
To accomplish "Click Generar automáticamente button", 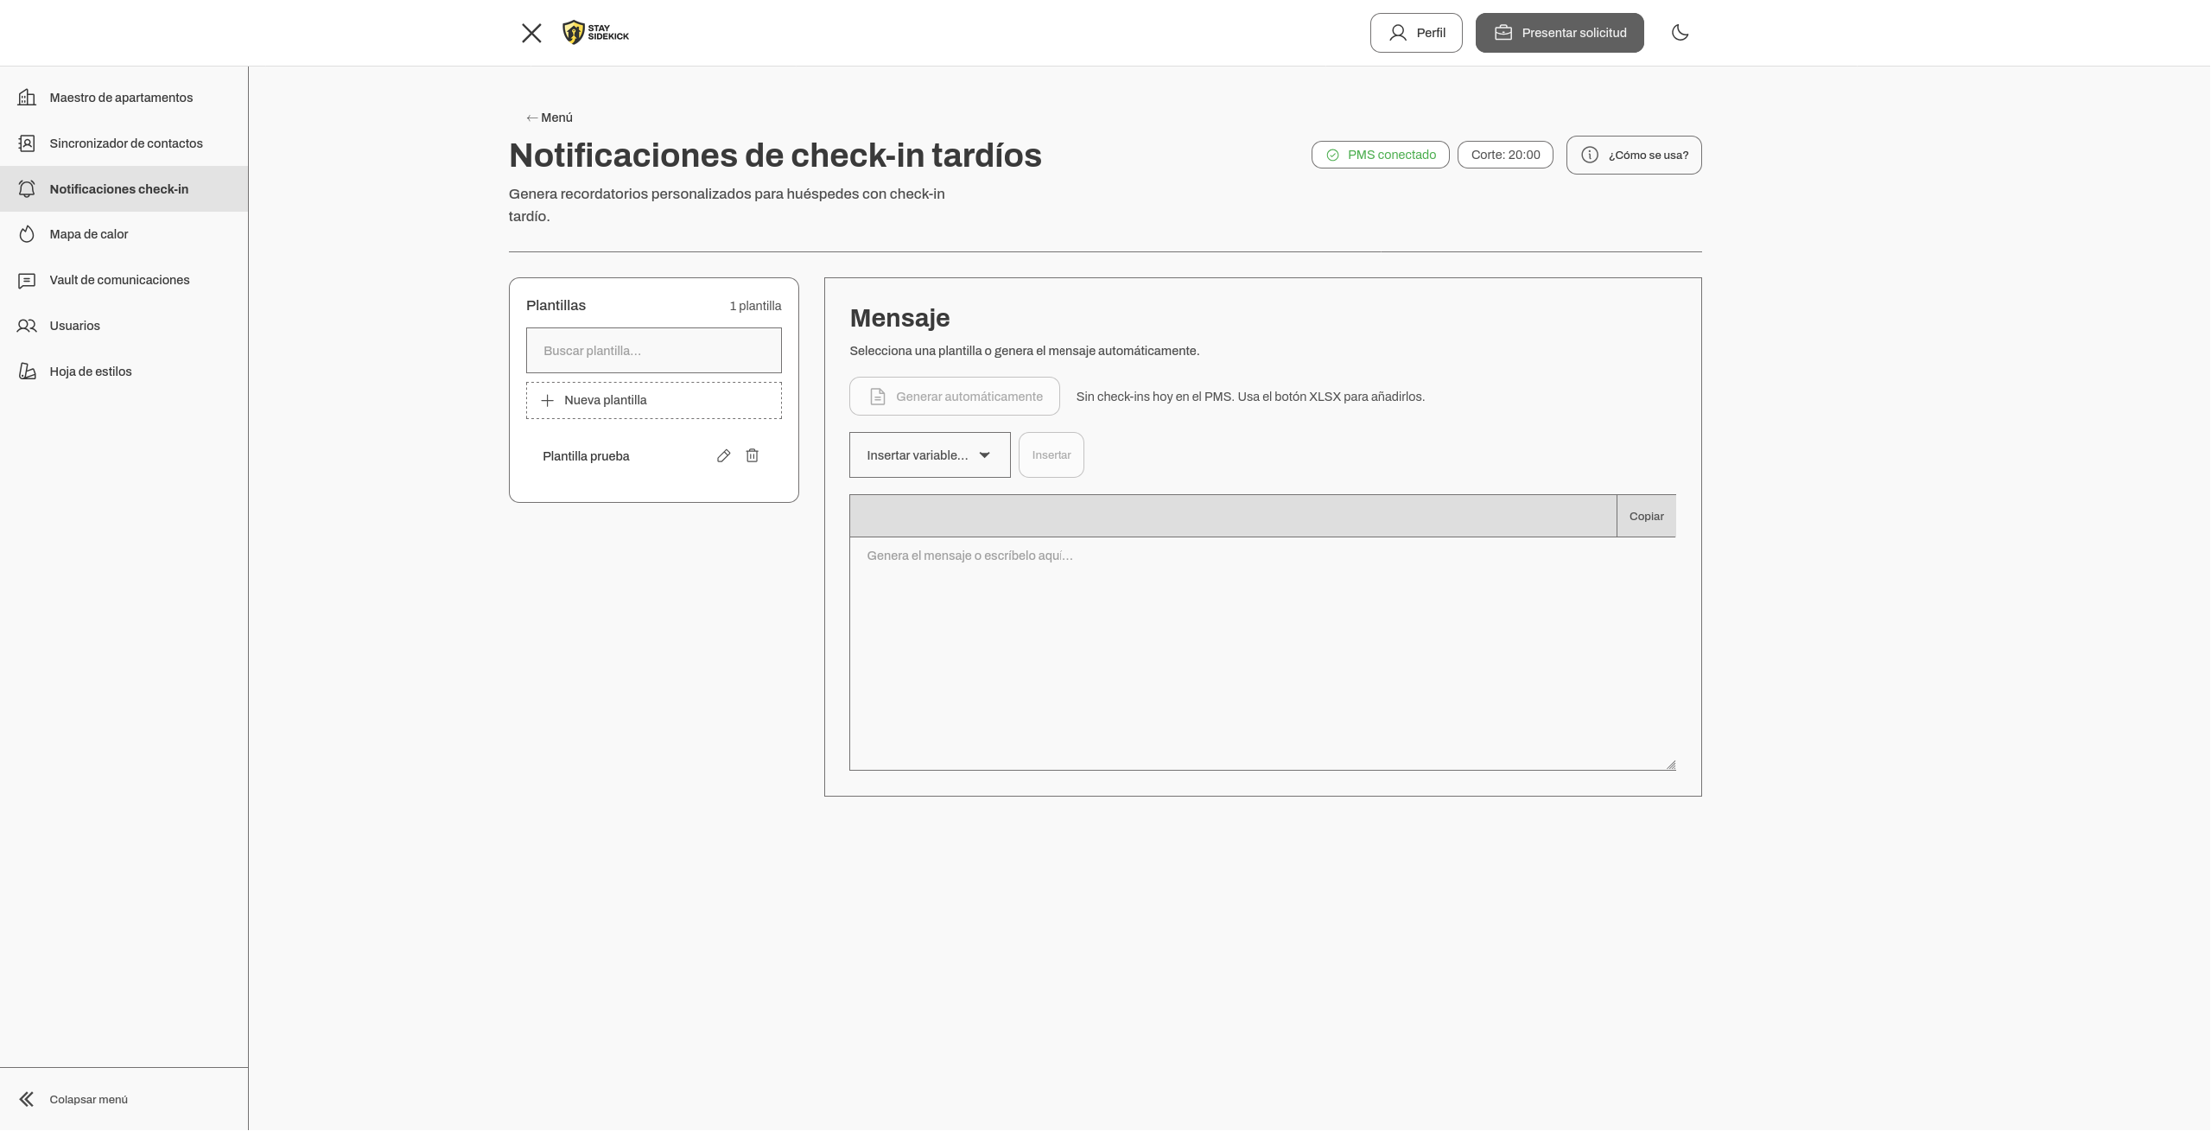I will tap(954, 396).
